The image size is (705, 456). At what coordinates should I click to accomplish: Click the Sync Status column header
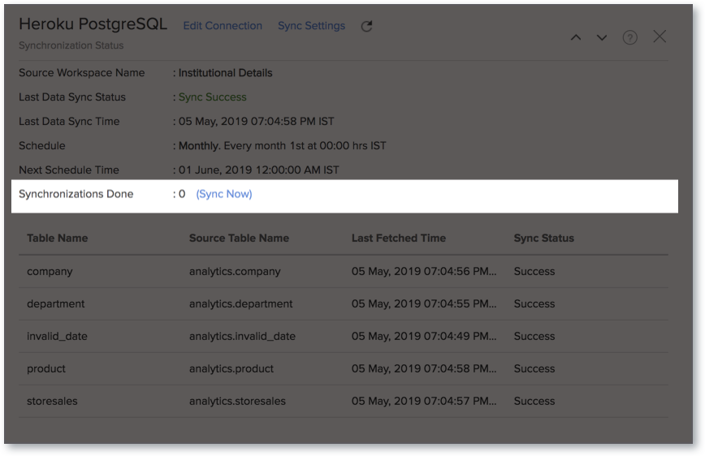click(x=543, y=238)
